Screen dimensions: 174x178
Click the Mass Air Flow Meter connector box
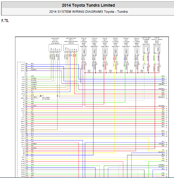pyautogui.click(x=55, y=48)
